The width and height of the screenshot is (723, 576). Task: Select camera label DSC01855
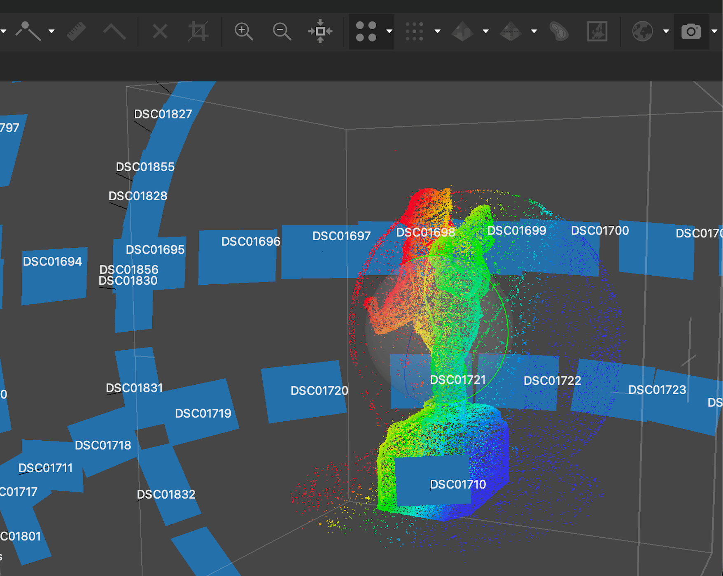pos(145,167)
